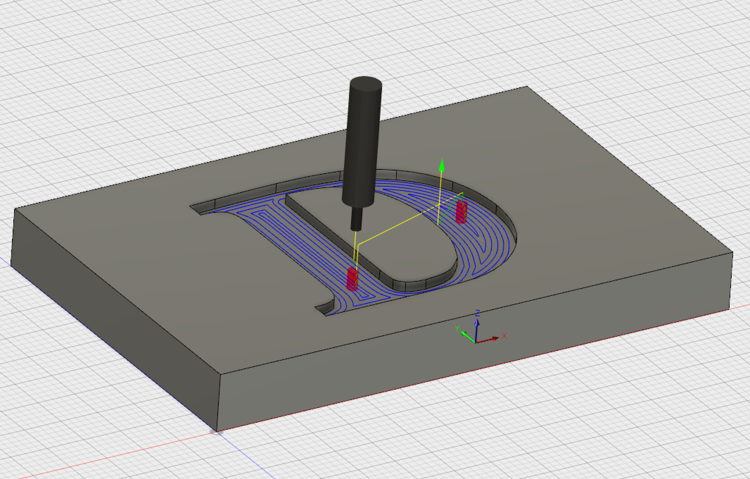Click the red X axis label
750x479 pixels.
504,336
